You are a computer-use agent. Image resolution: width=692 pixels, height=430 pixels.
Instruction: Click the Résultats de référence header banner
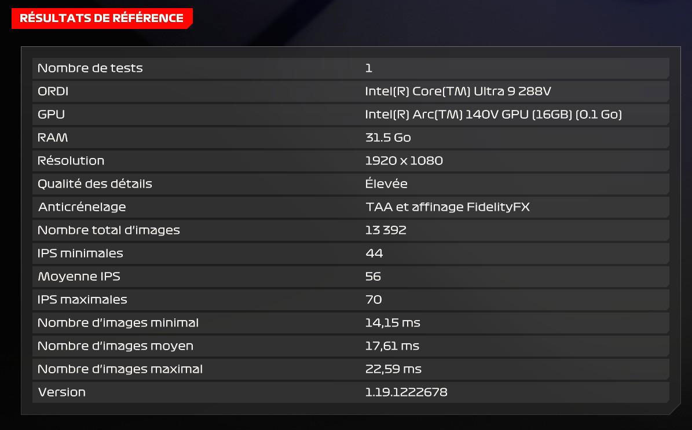(x=102, y=18)
